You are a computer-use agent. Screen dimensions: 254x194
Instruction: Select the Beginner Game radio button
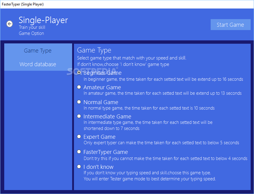click(x=79, y=73)
